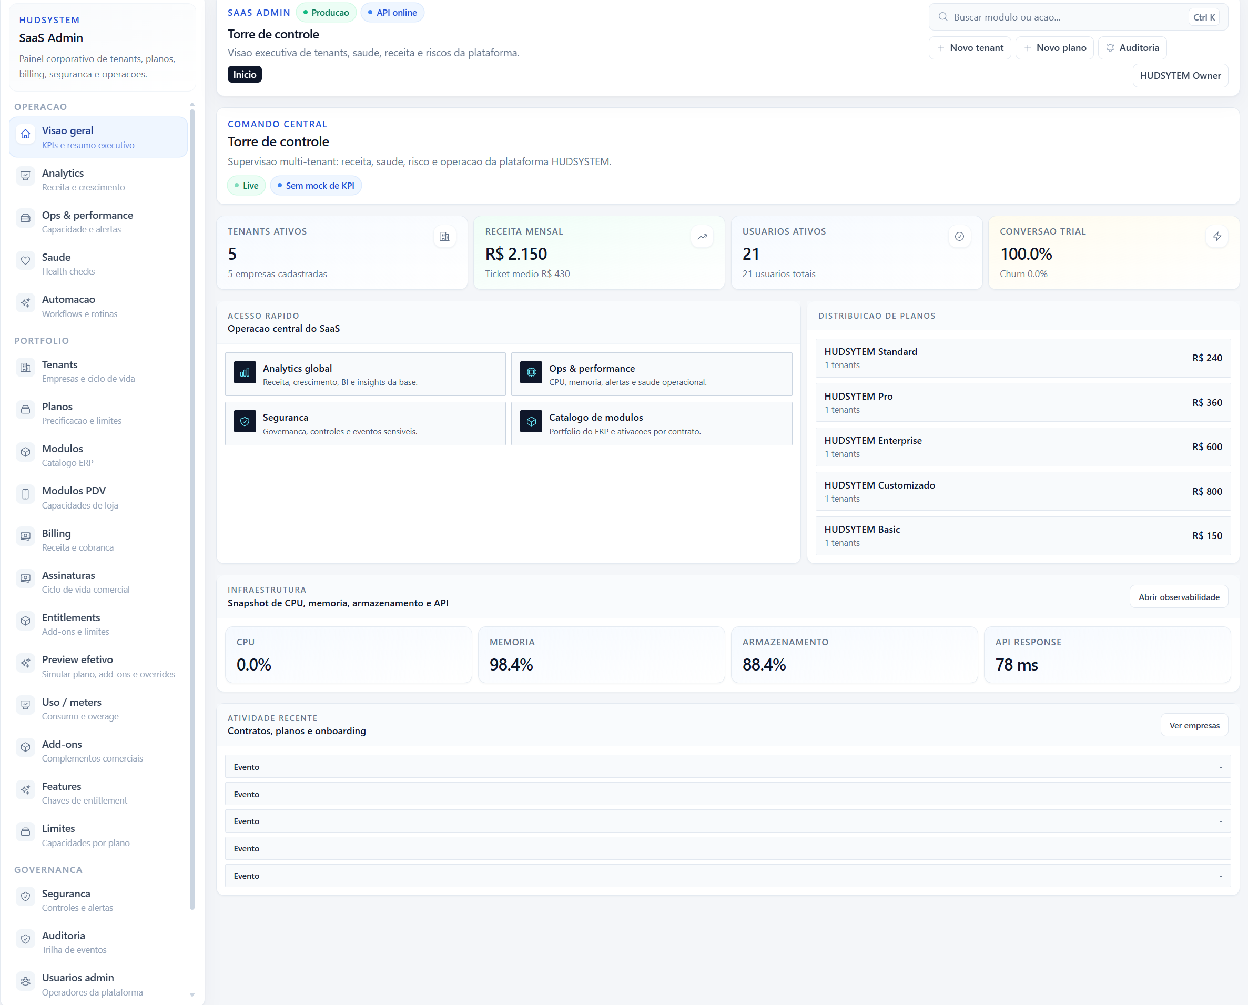
Task: Click the Modulos cube icon
Action: pos(25,452)
